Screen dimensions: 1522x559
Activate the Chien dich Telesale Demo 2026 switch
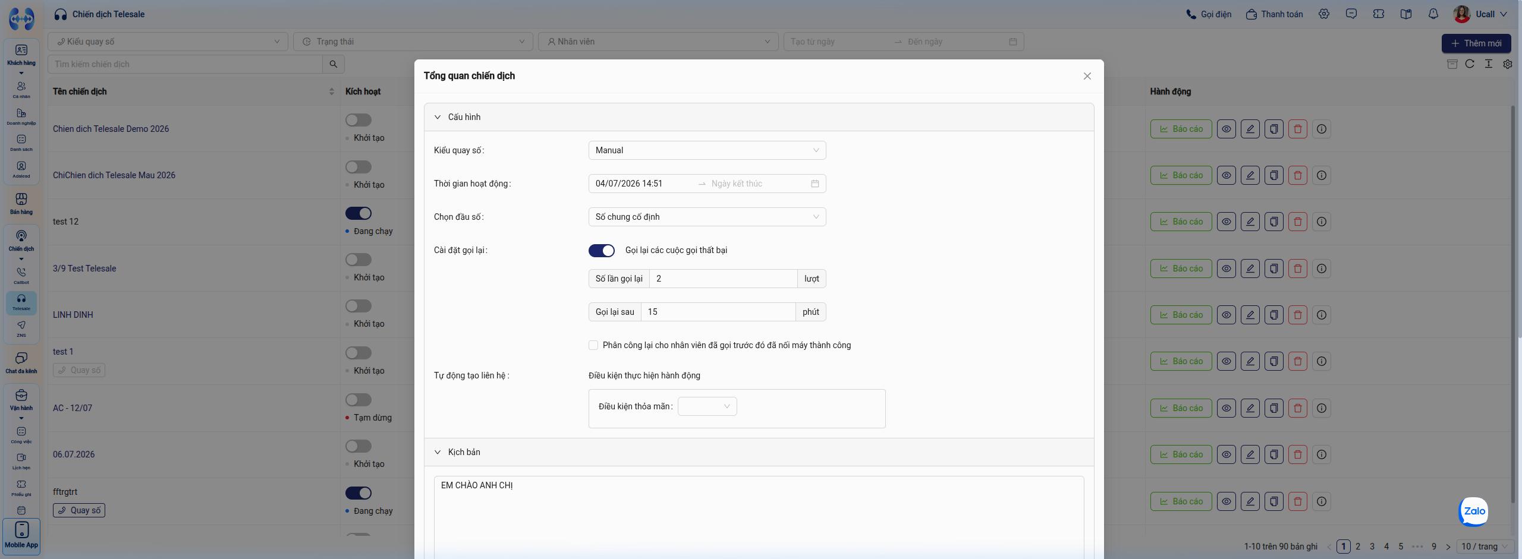point(359,120)
